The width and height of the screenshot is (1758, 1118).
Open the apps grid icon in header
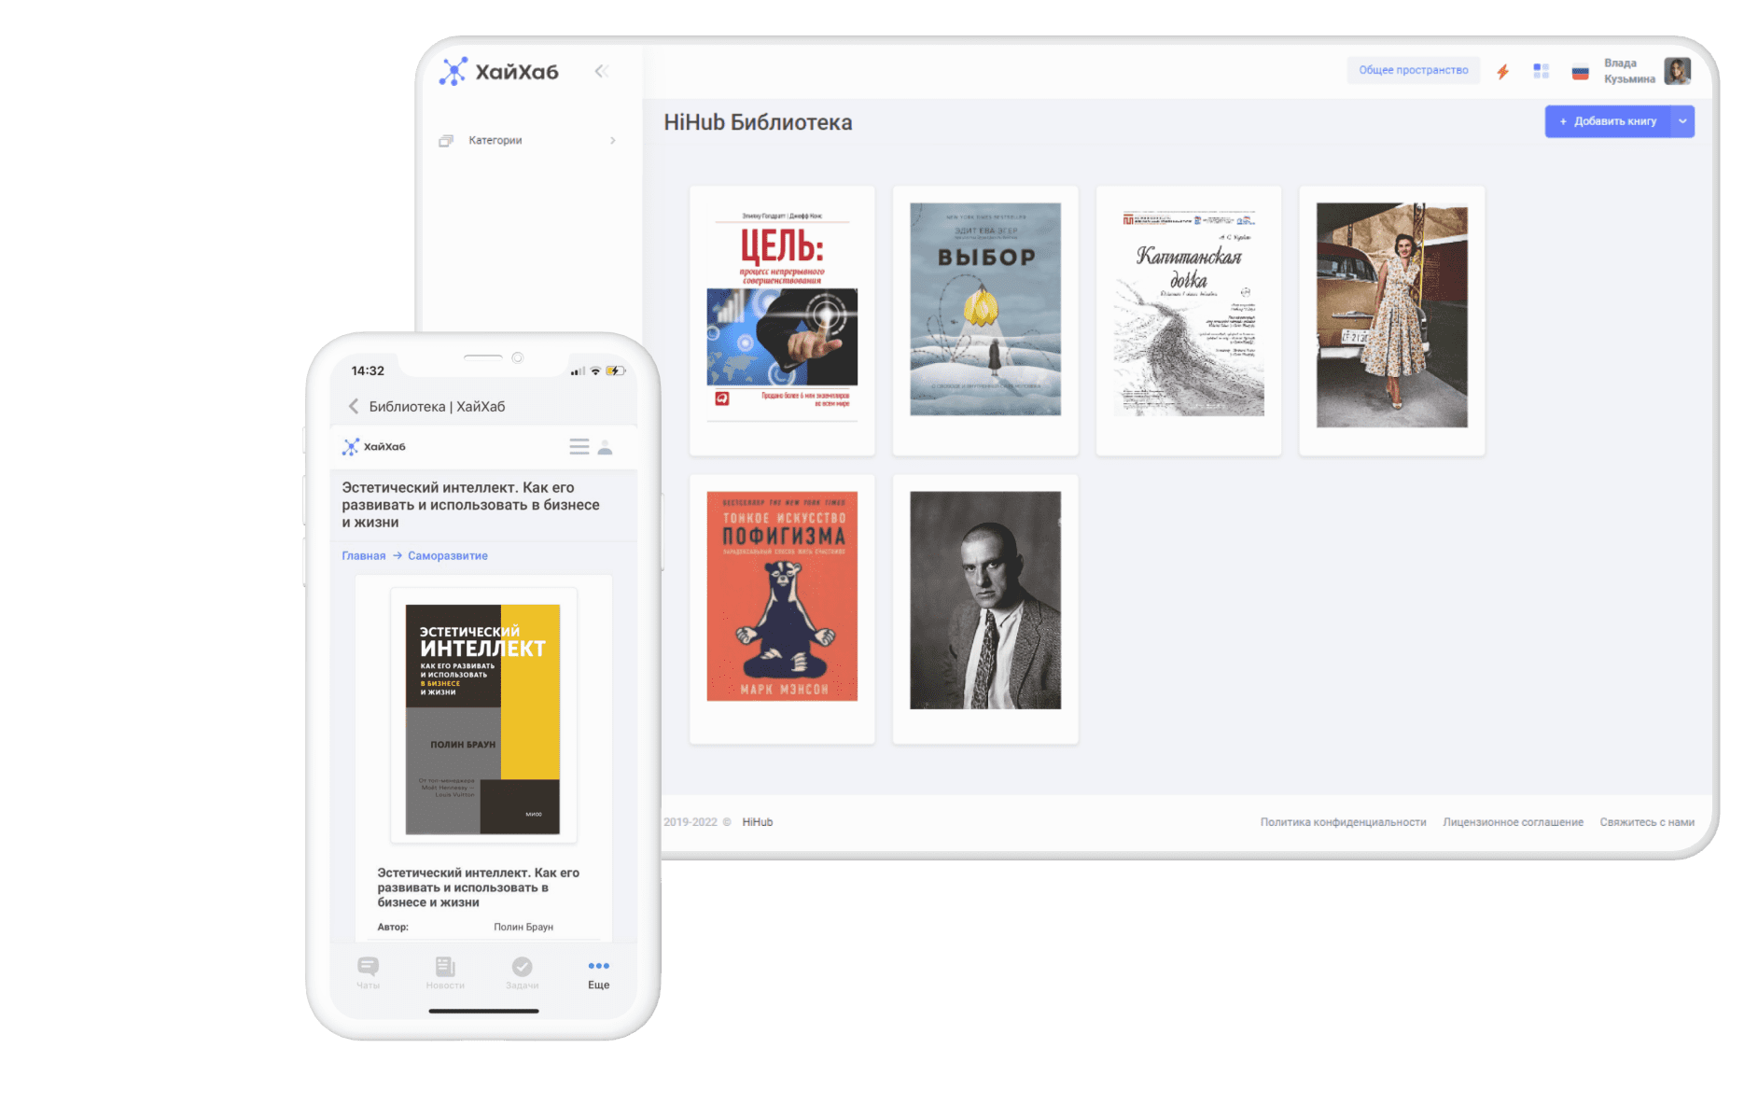click(x=1541, y=71)
